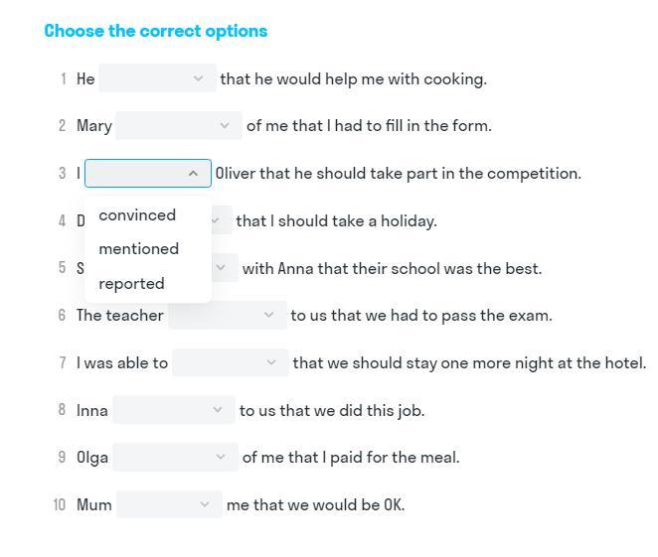Viewport: 658px width, 557px height.
Task: Click the up chevron in sentence 3
Action: point(193,174)
